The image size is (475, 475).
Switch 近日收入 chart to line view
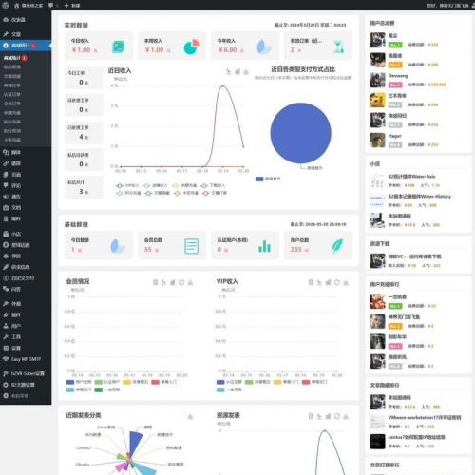tap(228, 72)
